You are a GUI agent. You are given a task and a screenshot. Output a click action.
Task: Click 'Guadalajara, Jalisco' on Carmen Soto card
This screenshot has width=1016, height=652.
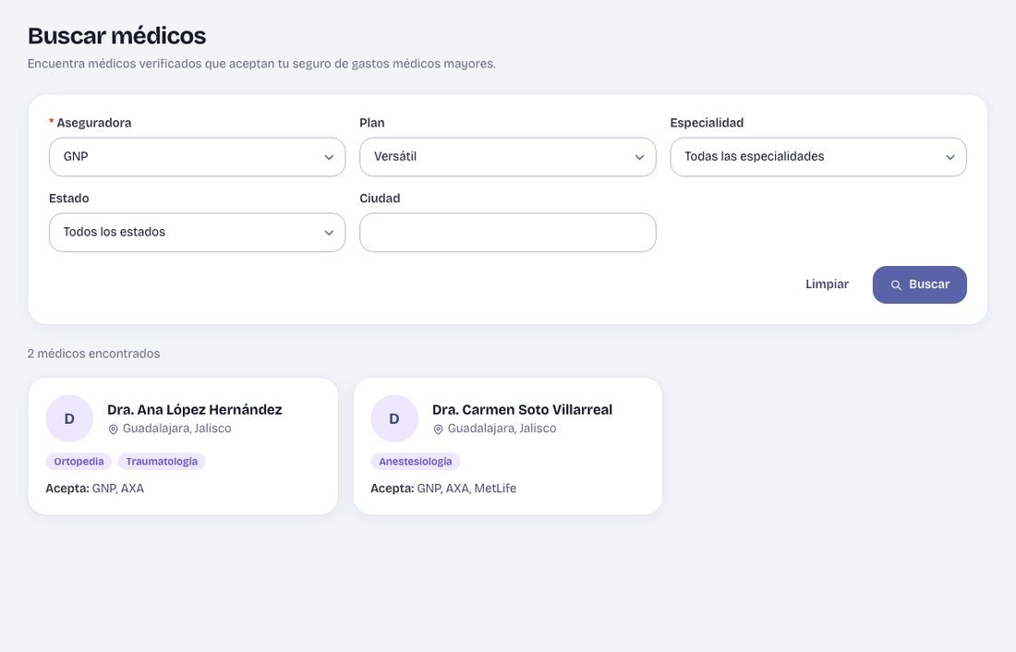(502, 429)
